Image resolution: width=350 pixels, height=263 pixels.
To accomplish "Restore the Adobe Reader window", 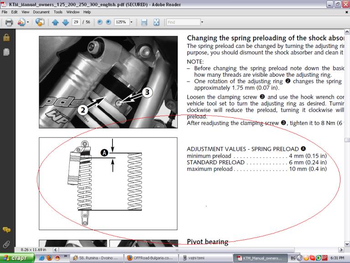I will pyautogui.click(x=338, y=4).
